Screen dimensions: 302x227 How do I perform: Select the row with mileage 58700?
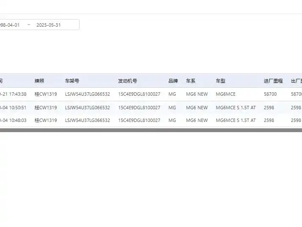151,94
